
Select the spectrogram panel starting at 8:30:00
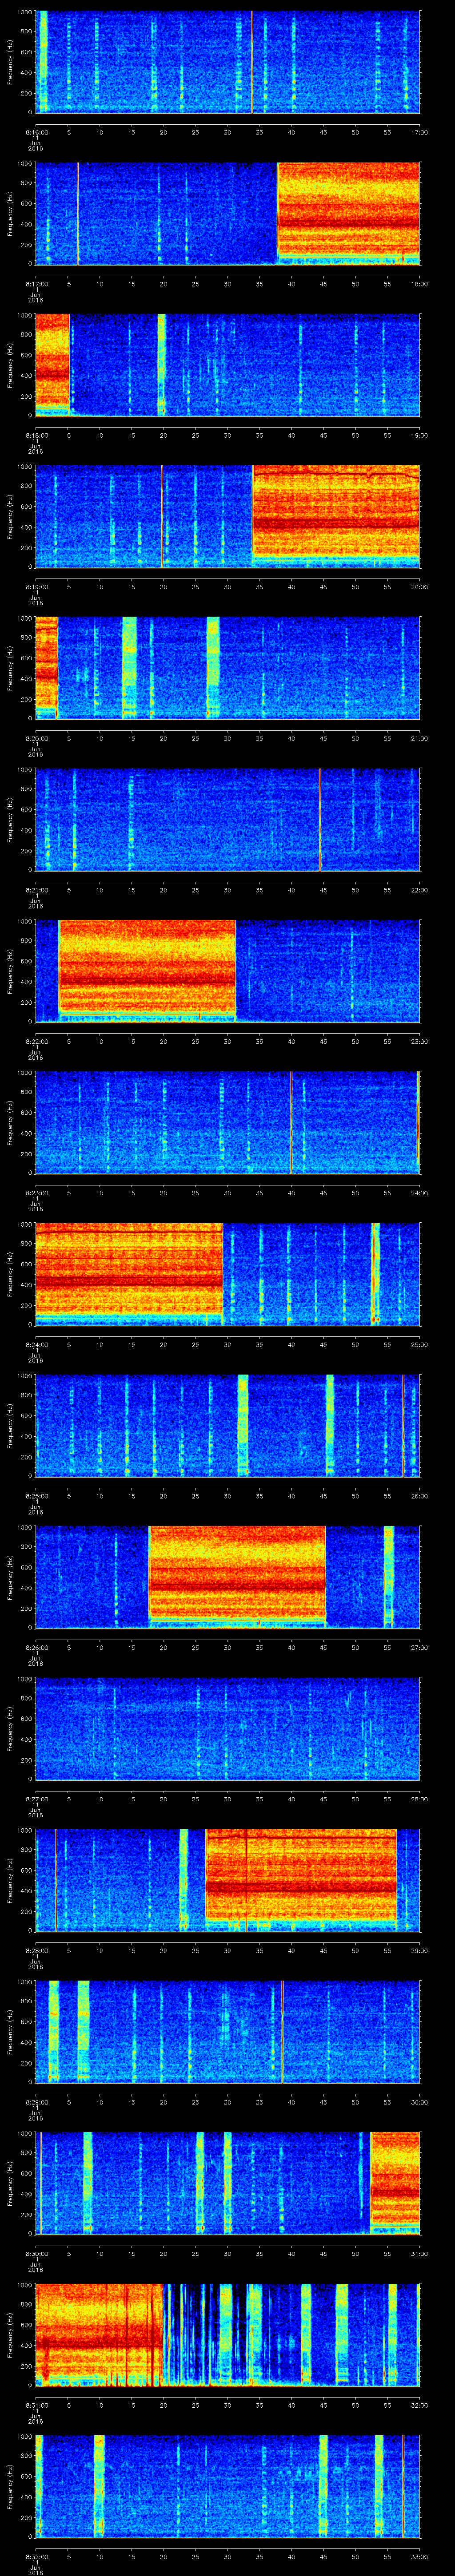227,2183
